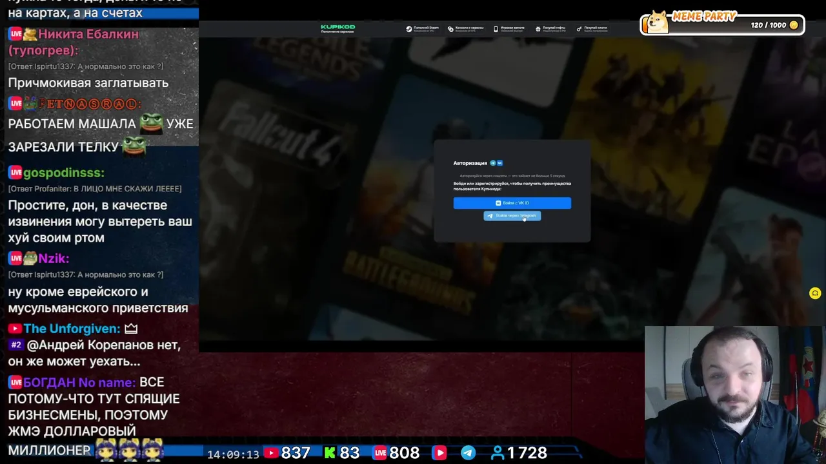The width and height of the screenshot is (826, 464).
Task: Click the Telegram icon in bottom bar
Action: pos(468,453)
